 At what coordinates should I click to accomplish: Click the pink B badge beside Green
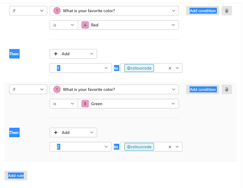tap(85, 104)
